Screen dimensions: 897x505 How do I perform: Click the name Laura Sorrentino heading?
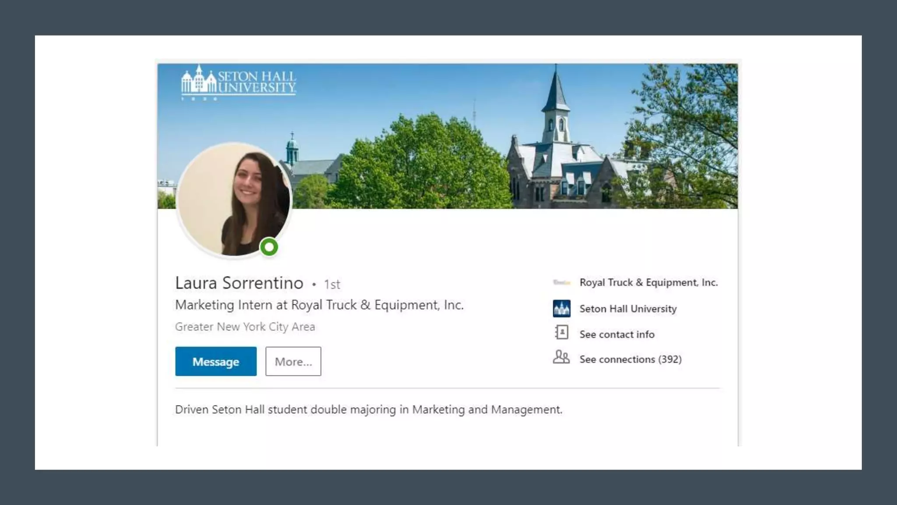239,283
